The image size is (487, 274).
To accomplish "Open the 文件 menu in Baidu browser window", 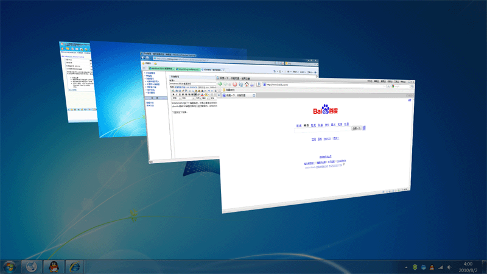I will click(370, 81).
